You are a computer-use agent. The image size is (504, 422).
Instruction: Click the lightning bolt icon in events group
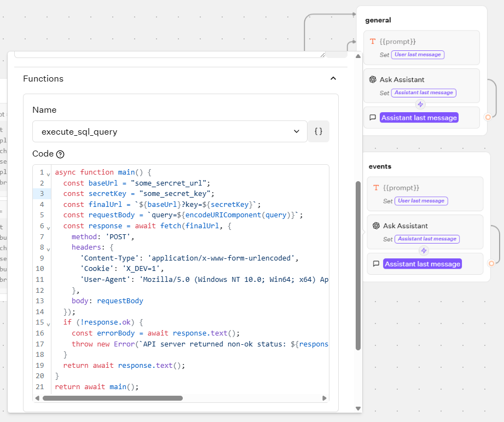pos(424,250)
